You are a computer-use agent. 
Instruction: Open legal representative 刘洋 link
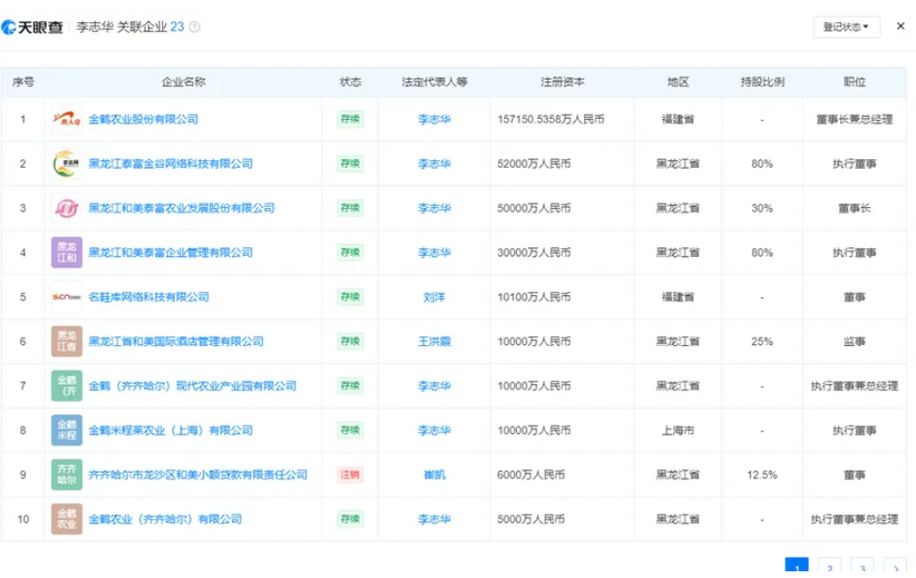click(x=434, y=297)
